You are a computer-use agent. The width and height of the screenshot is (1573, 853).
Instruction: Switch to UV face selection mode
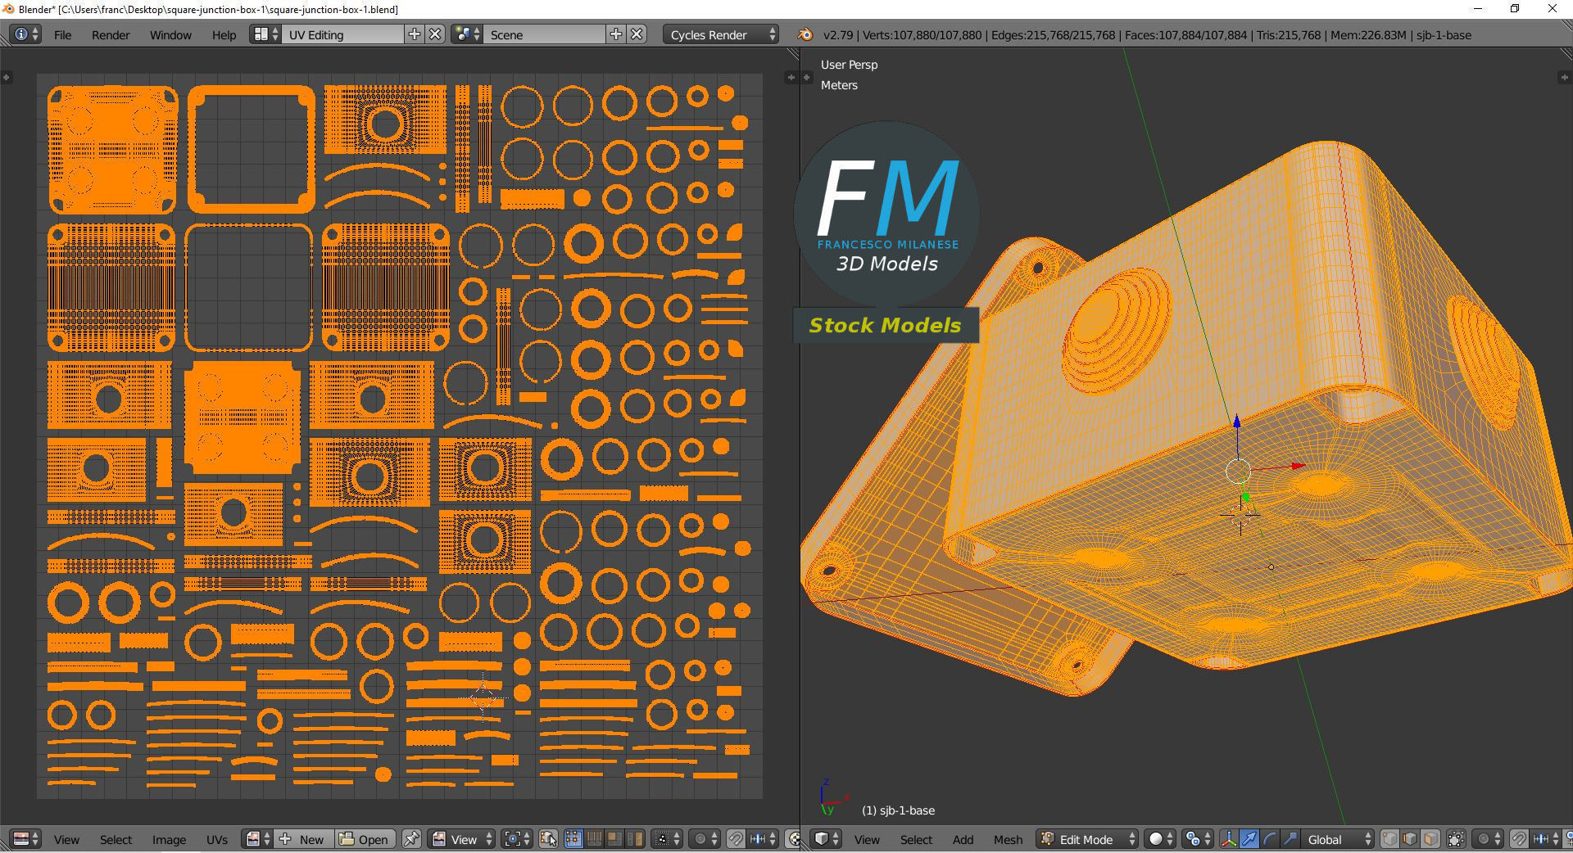[x=614, y=839]
